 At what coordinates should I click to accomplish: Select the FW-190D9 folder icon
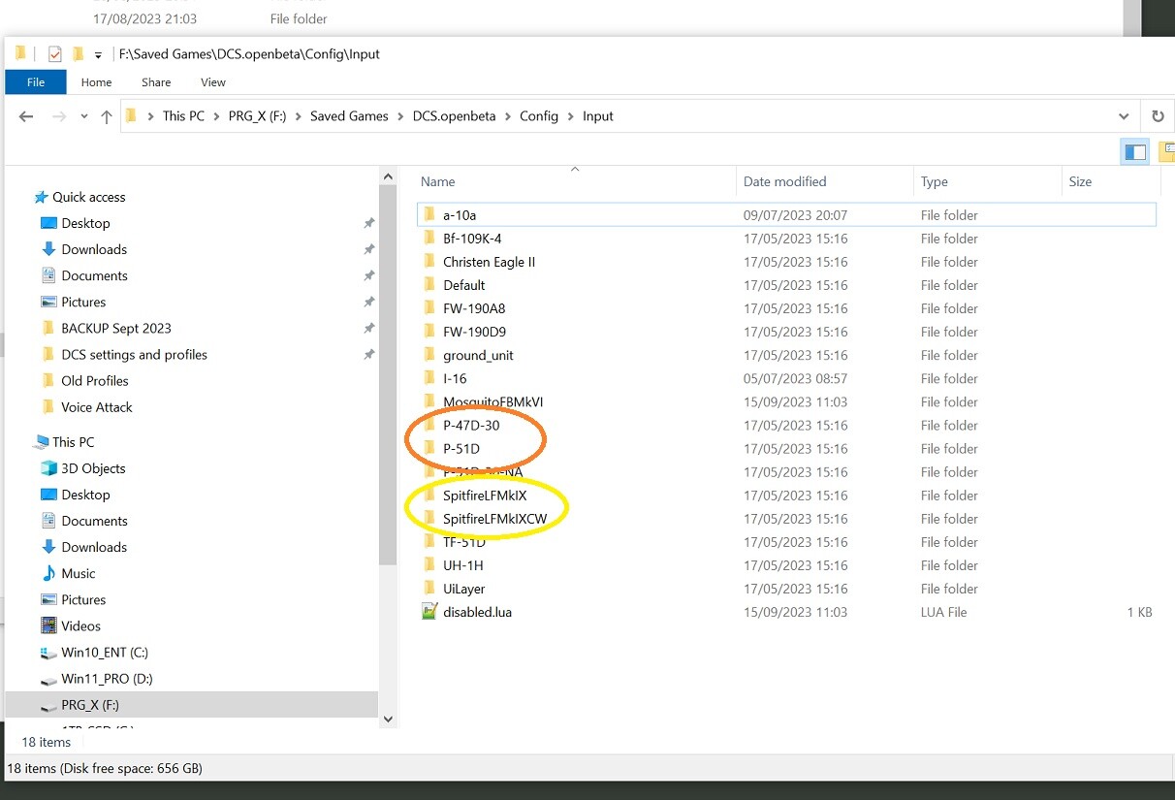tap(429, 331)
